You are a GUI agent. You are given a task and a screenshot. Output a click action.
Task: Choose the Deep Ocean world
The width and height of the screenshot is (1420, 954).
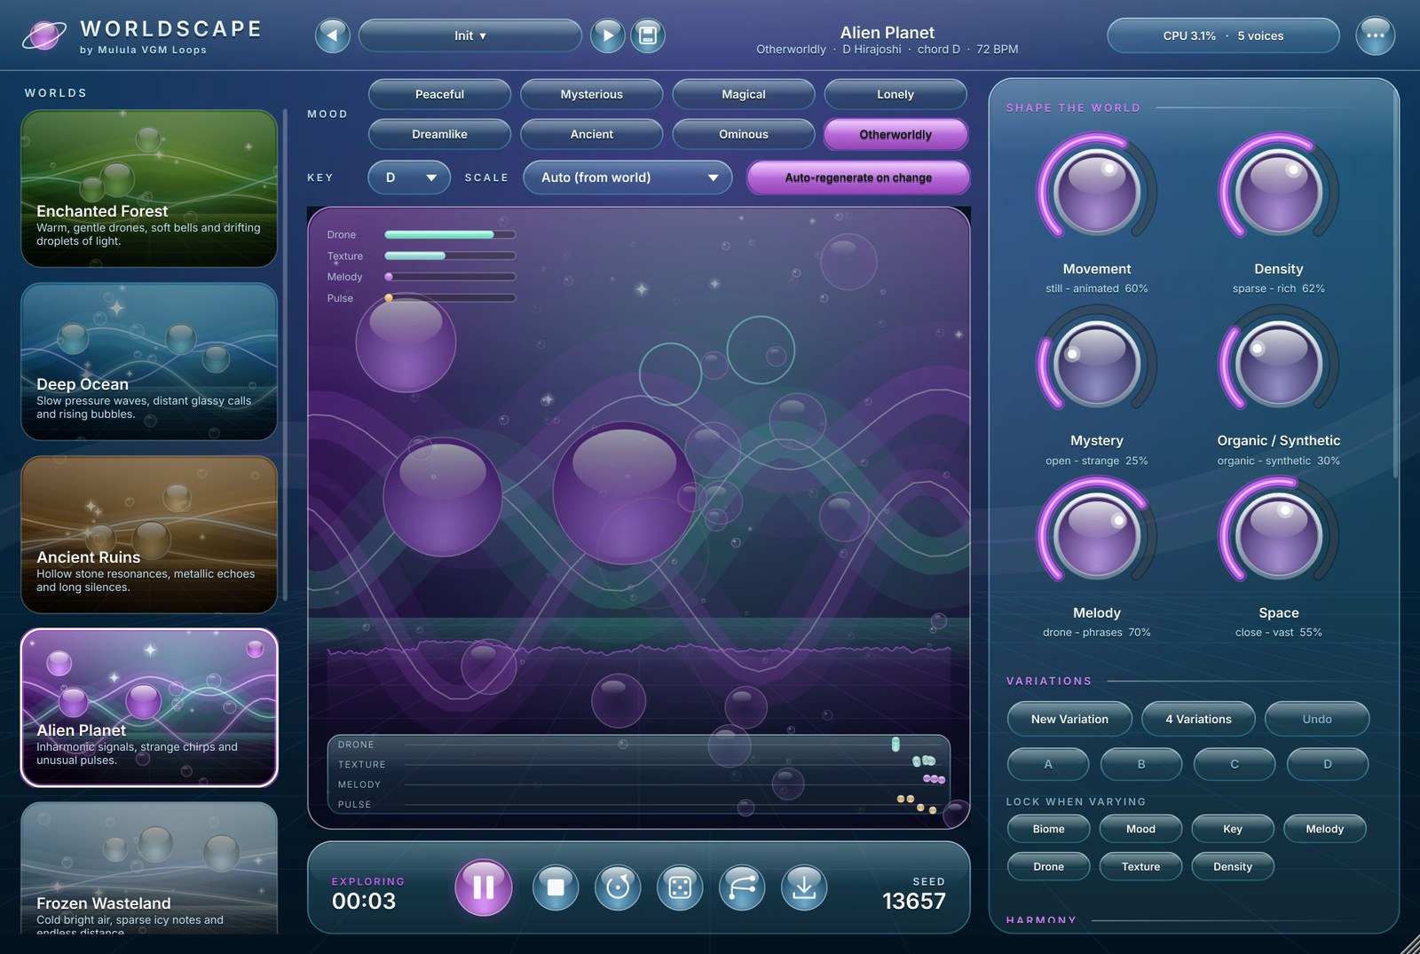pos(149,361)
